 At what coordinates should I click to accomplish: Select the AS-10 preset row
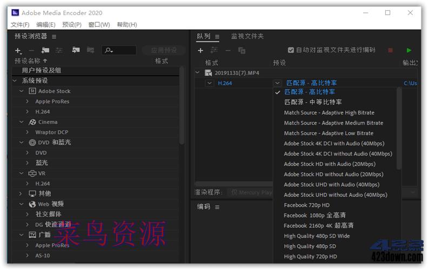96,256
